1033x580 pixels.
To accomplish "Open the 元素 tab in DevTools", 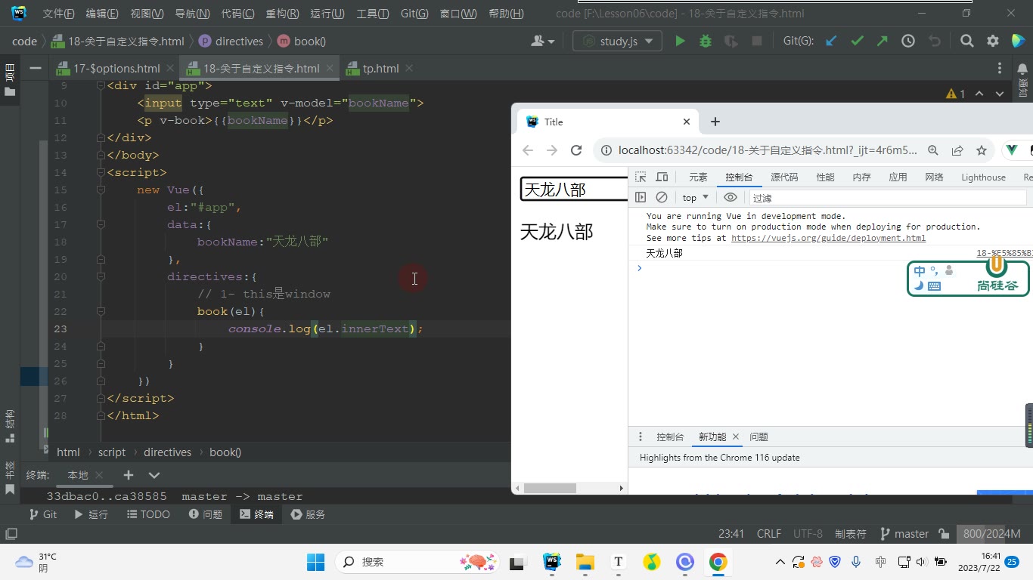I will [x=698, y=177].
